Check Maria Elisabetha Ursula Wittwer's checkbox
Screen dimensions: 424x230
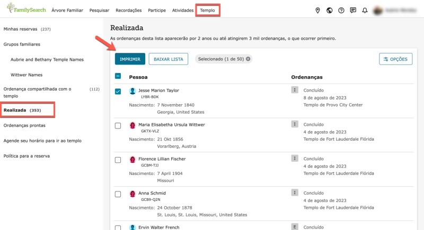tap(118, 126)
